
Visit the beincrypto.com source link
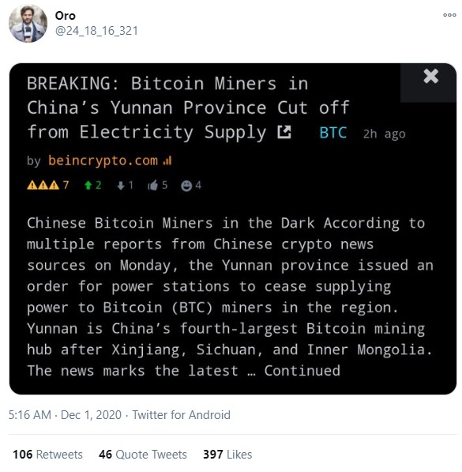(x=103, y=160)
